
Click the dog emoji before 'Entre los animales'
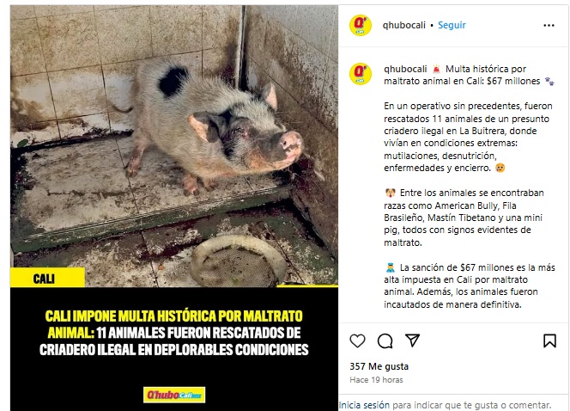click(x=390, y=193)
